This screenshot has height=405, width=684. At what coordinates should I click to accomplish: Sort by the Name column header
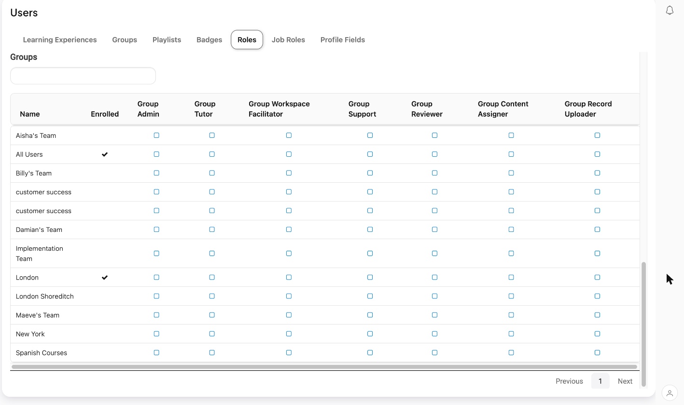[x=30, y=114]
